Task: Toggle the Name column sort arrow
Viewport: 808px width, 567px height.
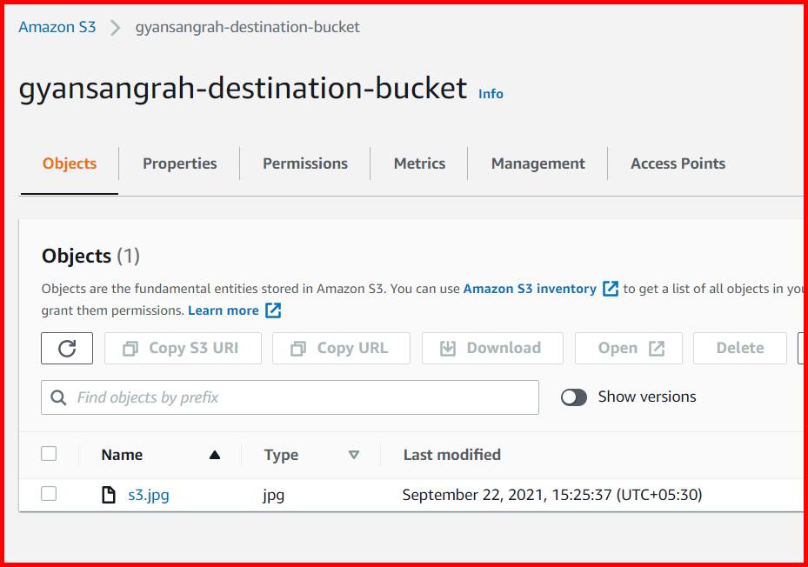Action: (x=216, y=454)
